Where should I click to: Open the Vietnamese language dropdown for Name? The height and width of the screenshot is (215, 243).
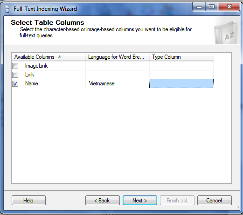(118, 83)
